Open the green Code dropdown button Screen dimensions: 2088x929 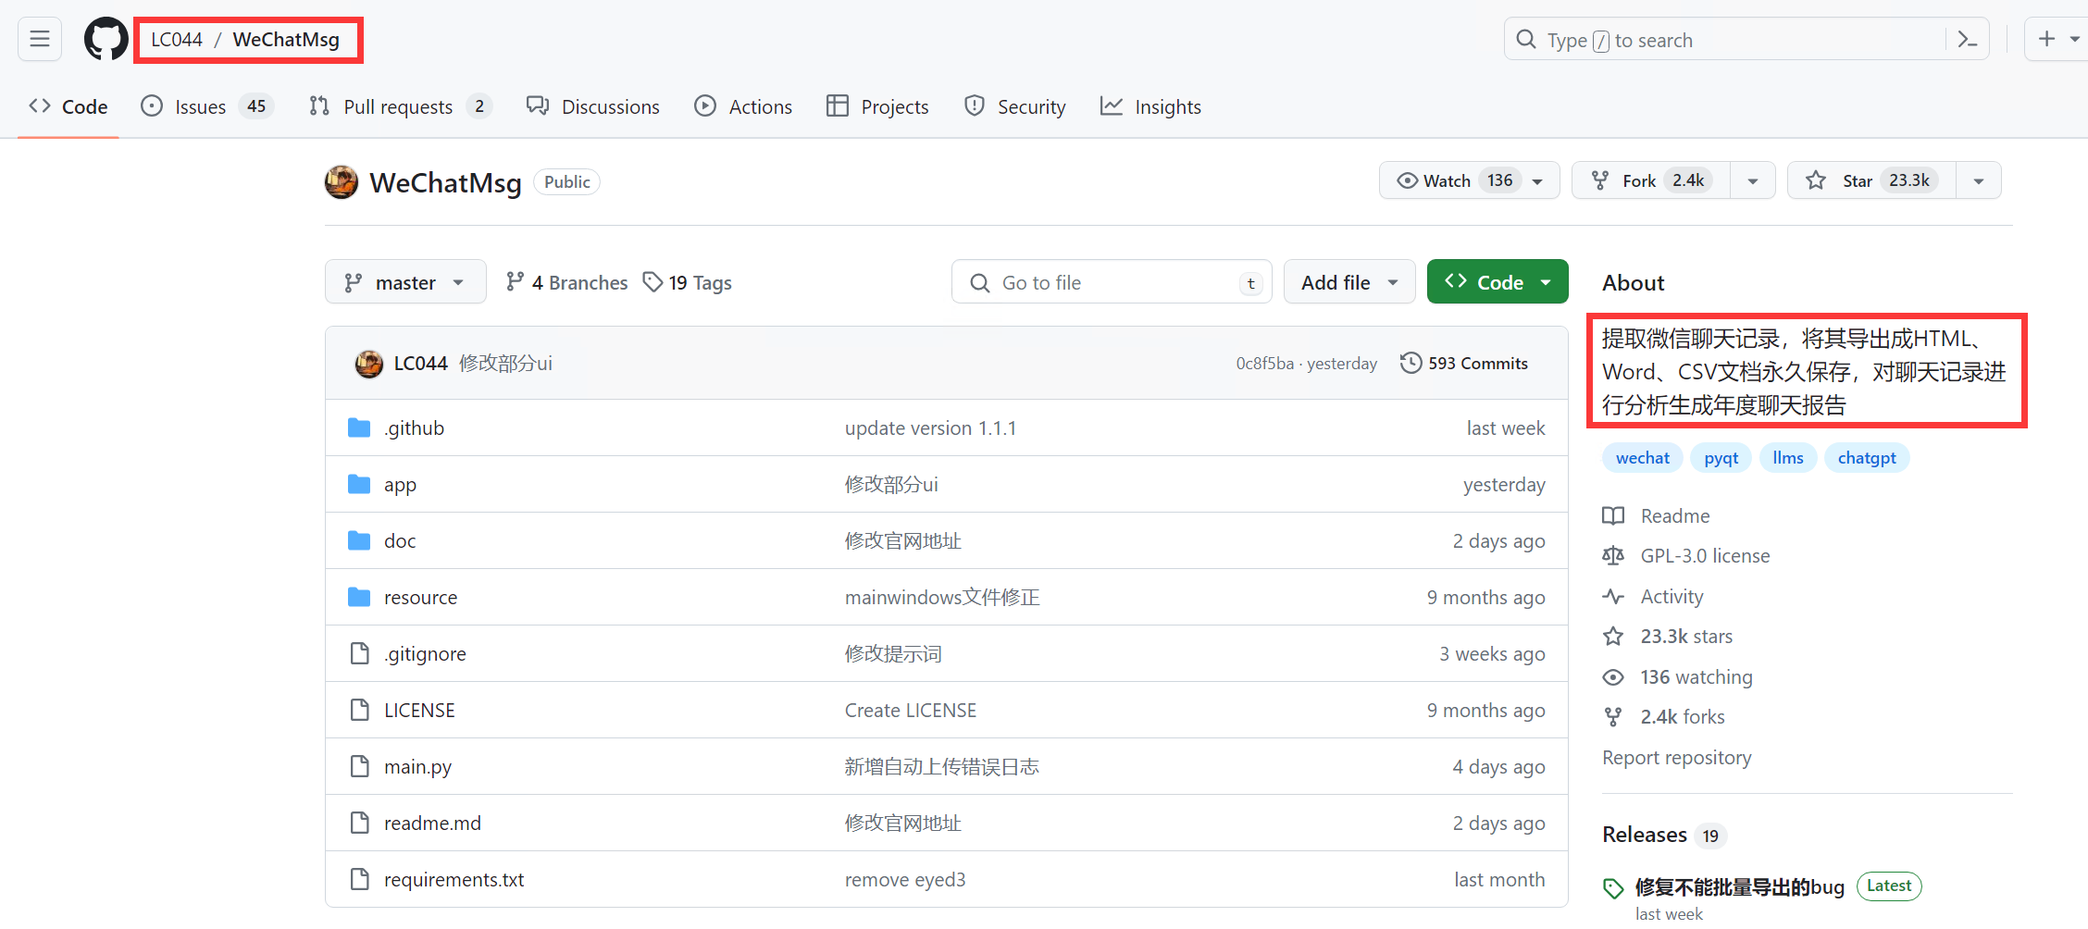[x=1498, y=282]
